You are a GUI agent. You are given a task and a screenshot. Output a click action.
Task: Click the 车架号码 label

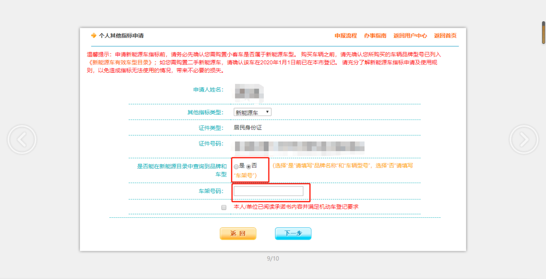210,191
